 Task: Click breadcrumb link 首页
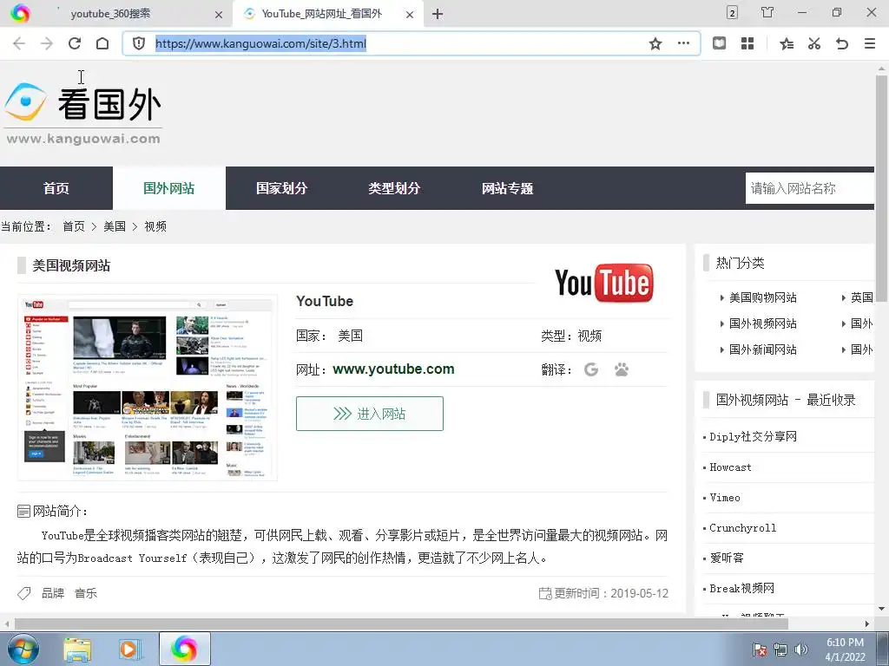tap(74, 226)
